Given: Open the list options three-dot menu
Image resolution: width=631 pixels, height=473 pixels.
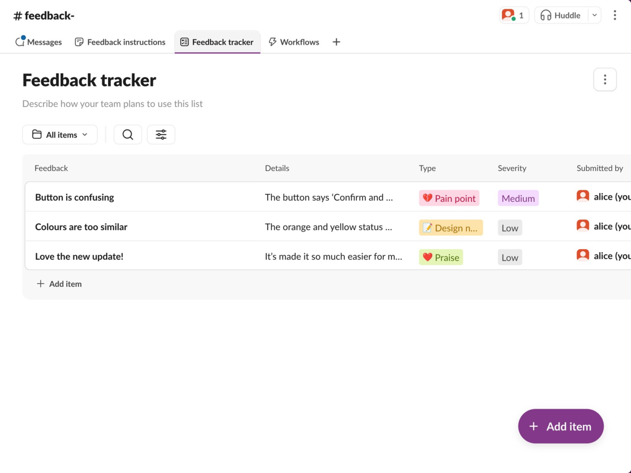Looking at the screenshot, I should (605, 80).
